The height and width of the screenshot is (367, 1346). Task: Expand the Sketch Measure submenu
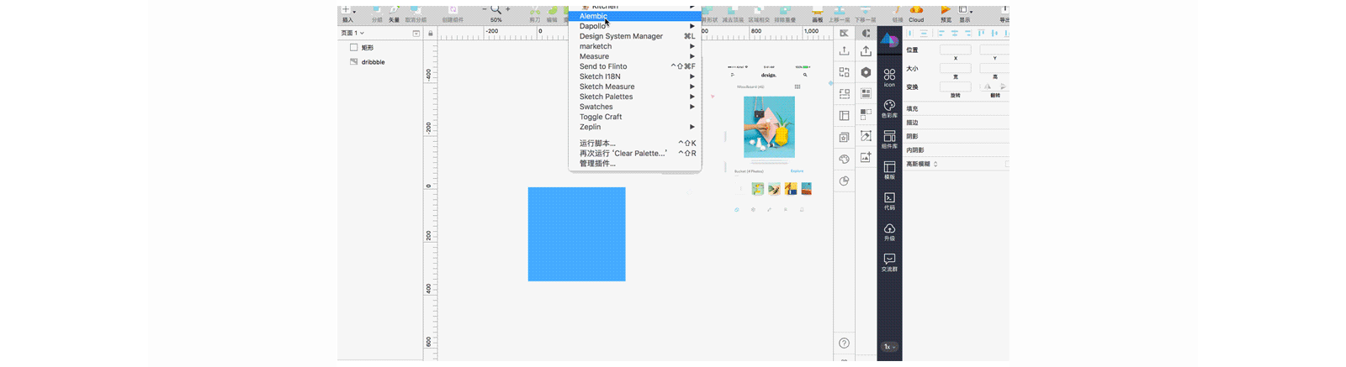[635, 87]
